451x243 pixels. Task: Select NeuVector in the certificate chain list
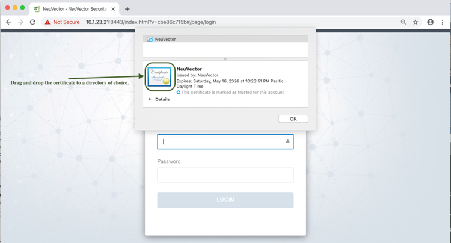[x=165, y=39]
